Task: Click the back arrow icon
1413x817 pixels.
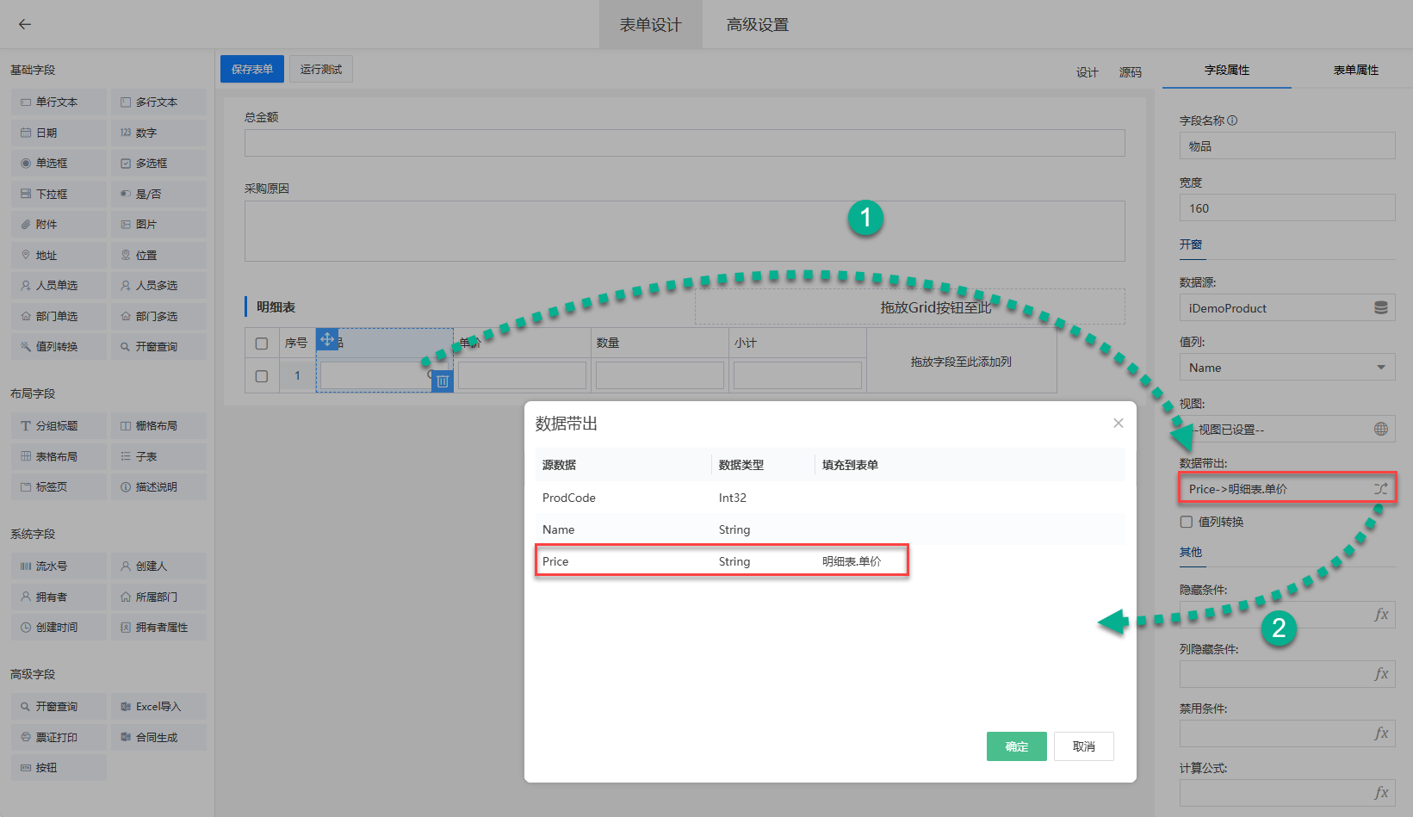Action: pos(25,24)
